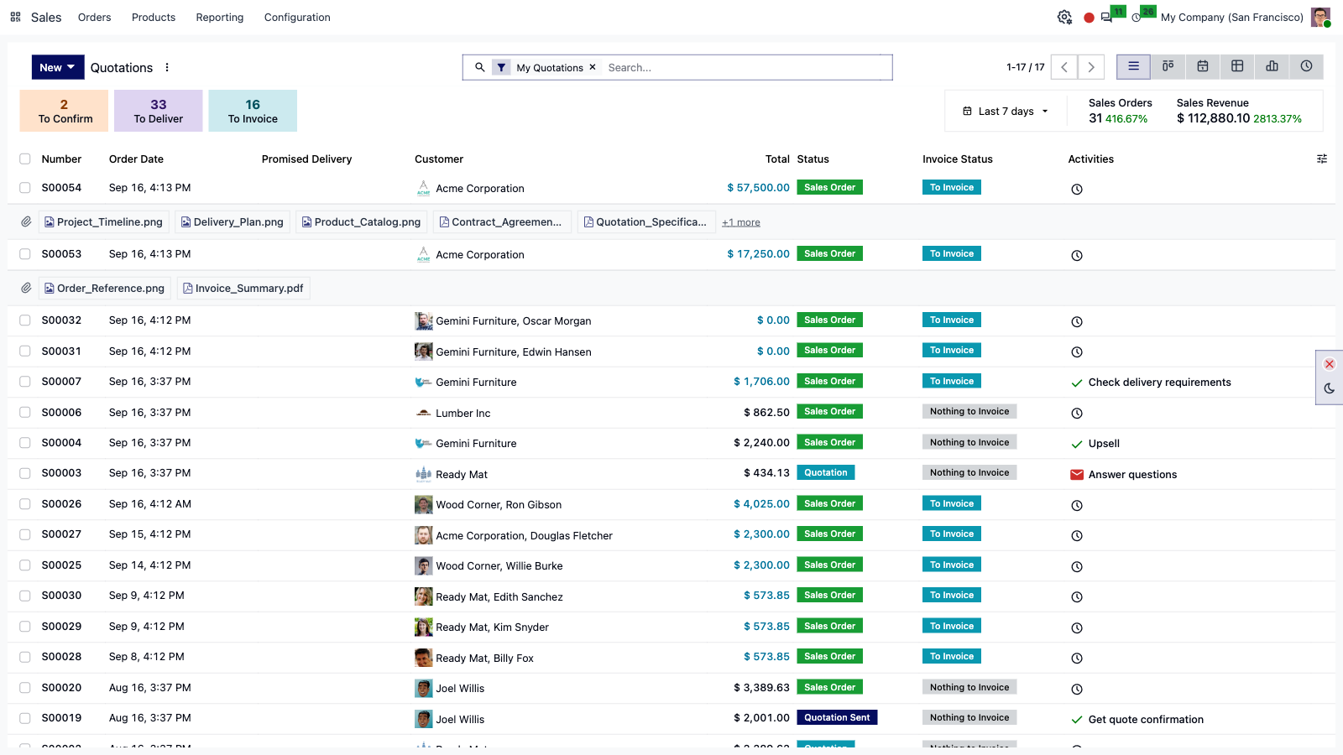The image size is (1343, 755).
Task: Go to the previous page of records
Action: (1064, 67)
